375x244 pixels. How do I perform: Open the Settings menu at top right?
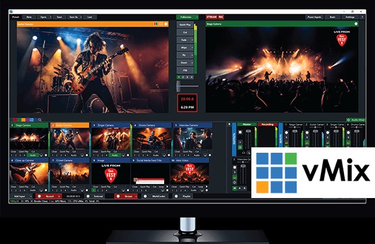click(x=350, y=17)
